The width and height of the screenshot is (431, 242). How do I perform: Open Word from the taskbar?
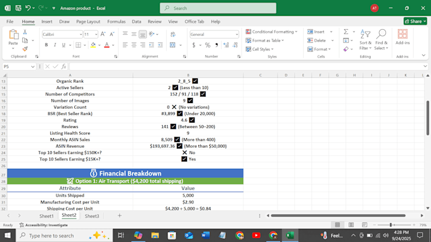[x=205, y=236]
